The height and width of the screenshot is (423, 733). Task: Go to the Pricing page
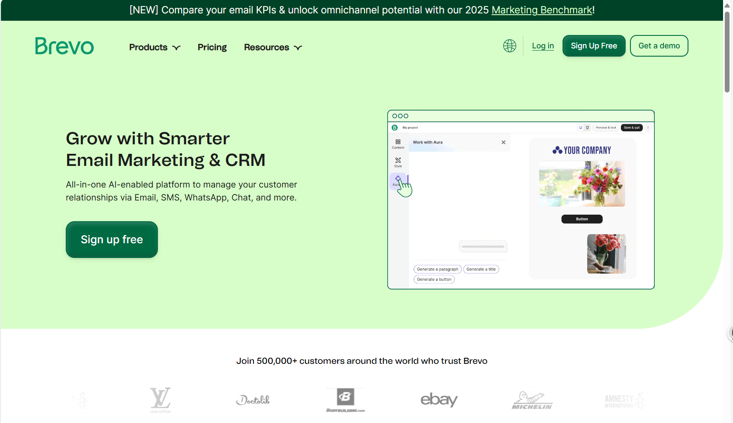click(212, 47)
